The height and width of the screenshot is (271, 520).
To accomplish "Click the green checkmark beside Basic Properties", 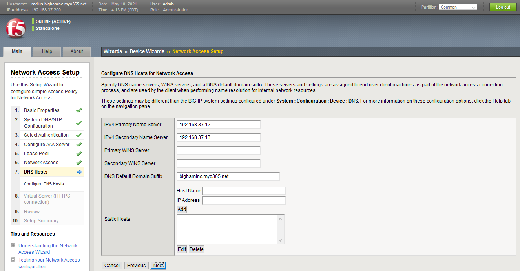I will tap(79, 110).
